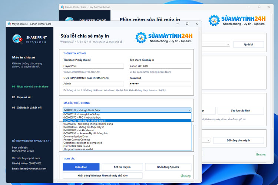Click Sẵn sàng status in front window
278x185 pixels.
185,176
